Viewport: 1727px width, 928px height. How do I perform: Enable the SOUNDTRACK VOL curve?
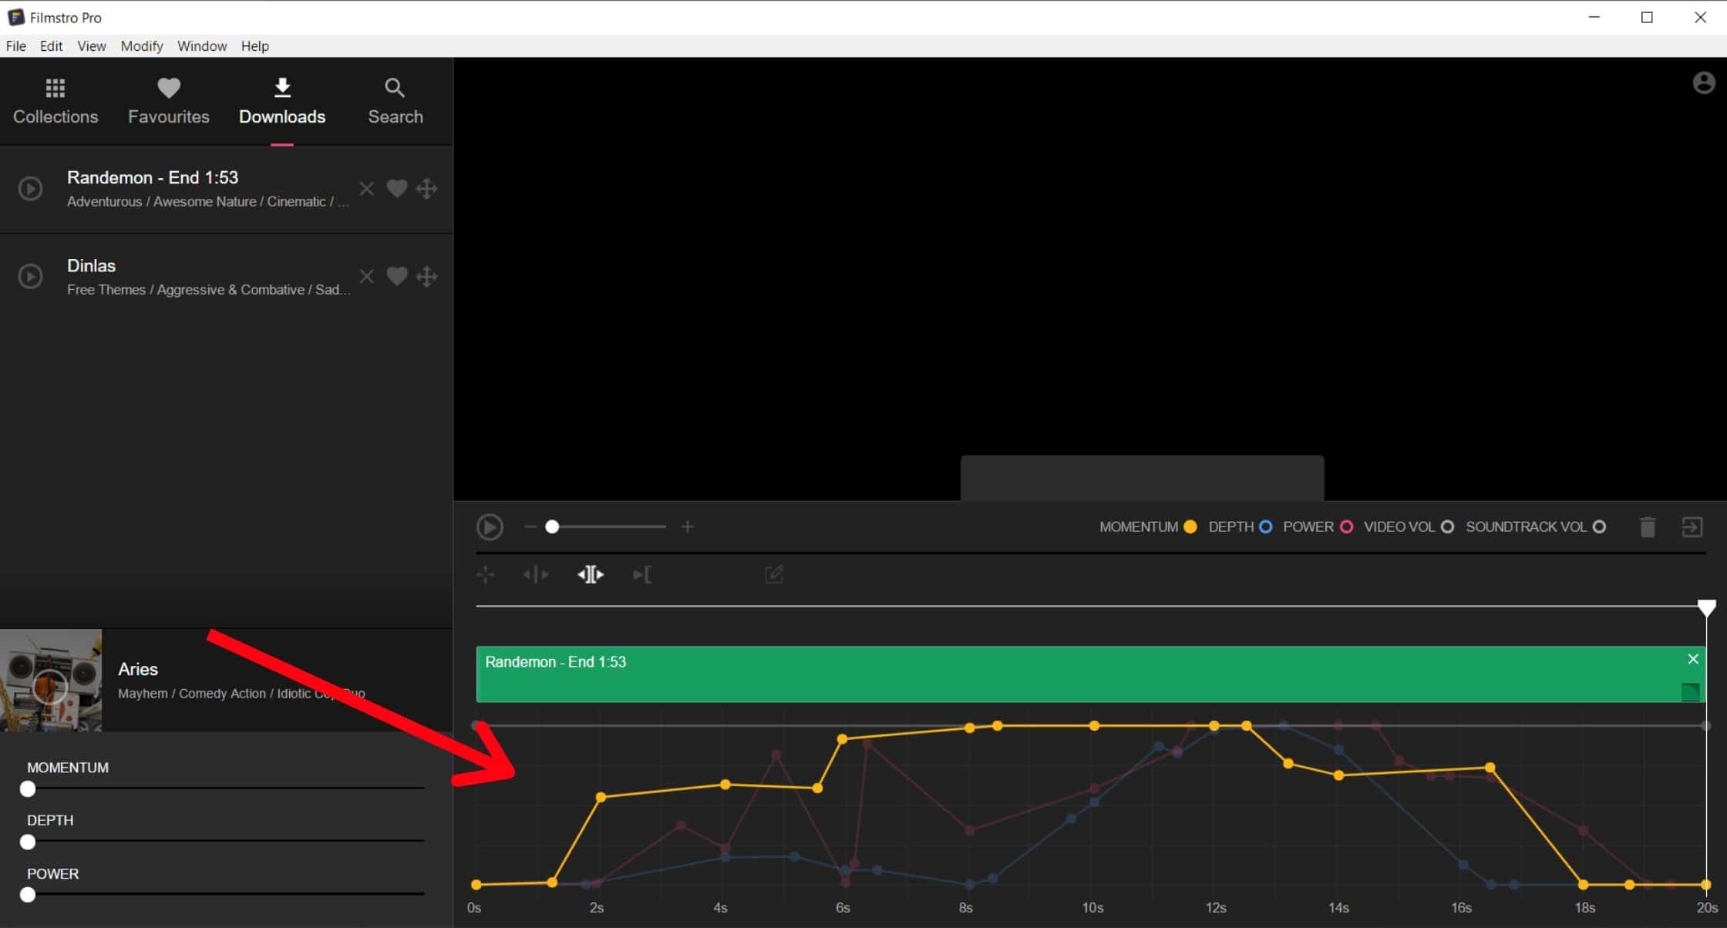click(x=1599, y=527)
